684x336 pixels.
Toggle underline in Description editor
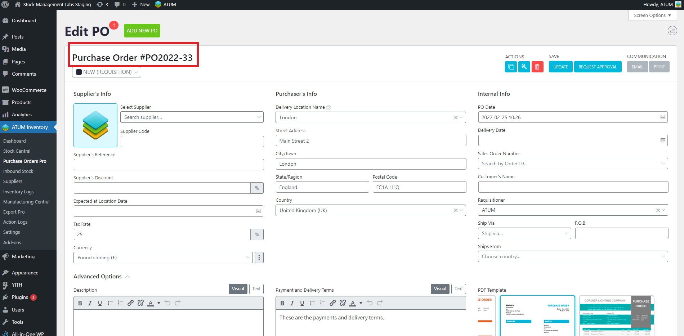point(100,303)
